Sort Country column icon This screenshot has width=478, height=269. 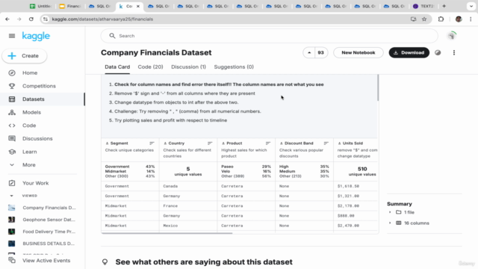(210, 143)
